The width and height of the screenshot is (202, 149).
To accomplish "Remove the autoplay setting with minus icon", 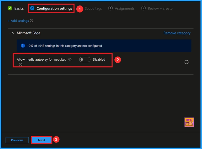I will click(187, 62).
